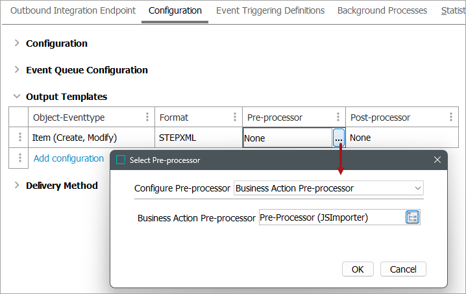466x294 pixels.
Task: Click the ellipsis button beside Pre-processor None
Action: 339,138
